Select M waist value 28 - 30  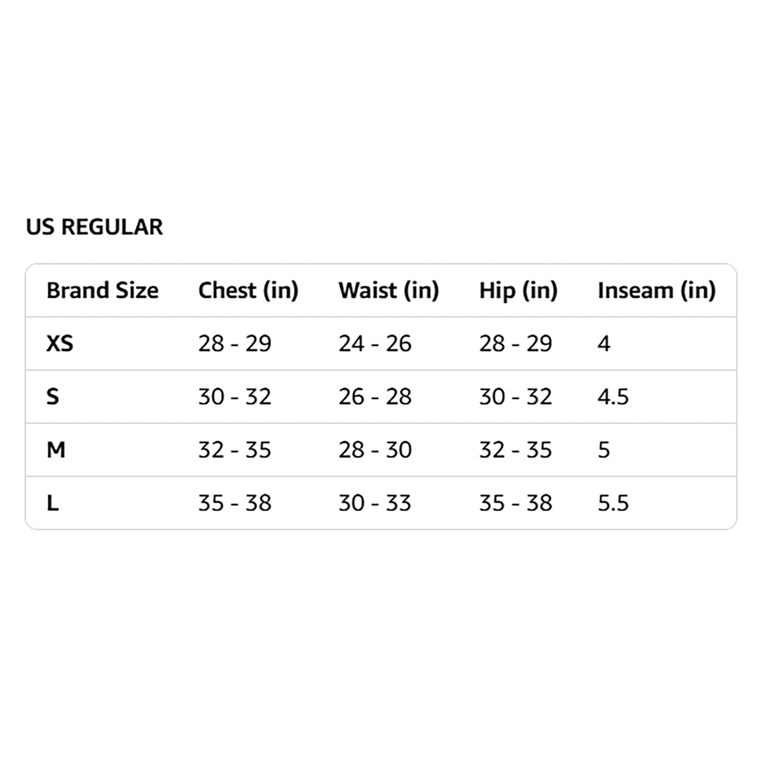tap(375, 450)
